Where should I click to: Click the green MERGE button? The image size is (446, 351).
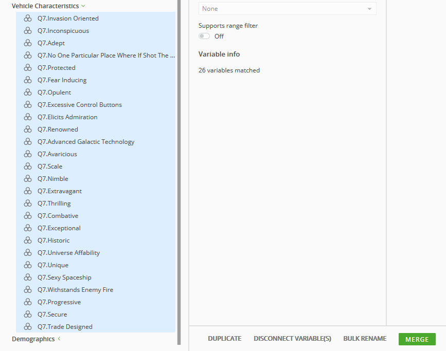[x=417, y=339]
